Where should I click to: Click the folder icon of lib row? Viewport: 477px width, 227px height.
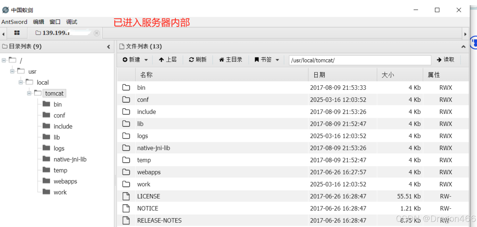pyautogui.click(x=126, y=124)
